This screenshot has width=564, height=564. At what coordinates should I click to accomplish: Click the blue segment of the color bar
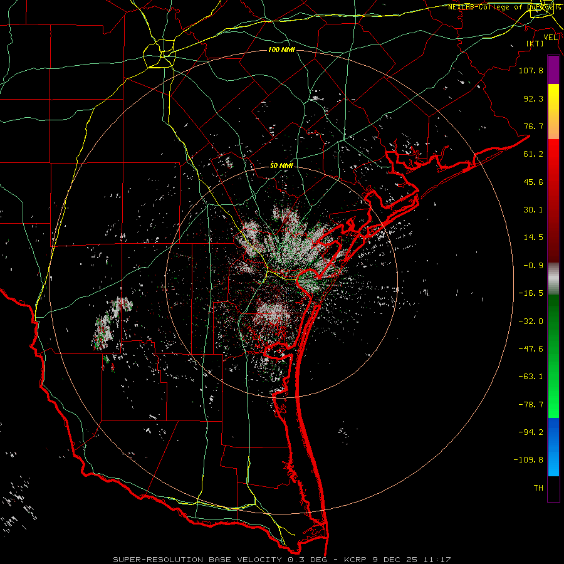553,447
